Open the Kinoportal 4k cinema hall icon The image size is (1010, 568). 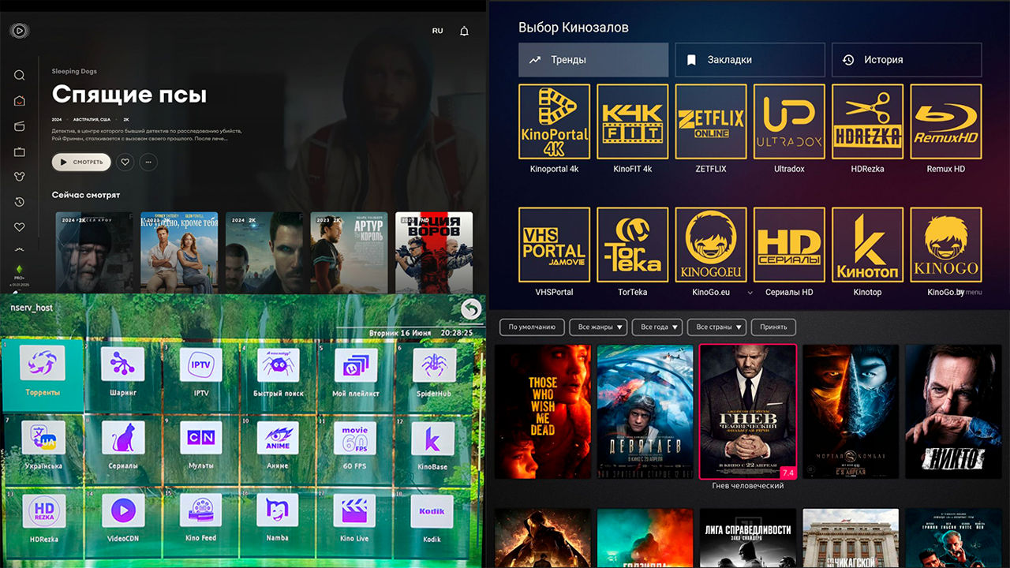coord(554,120)
